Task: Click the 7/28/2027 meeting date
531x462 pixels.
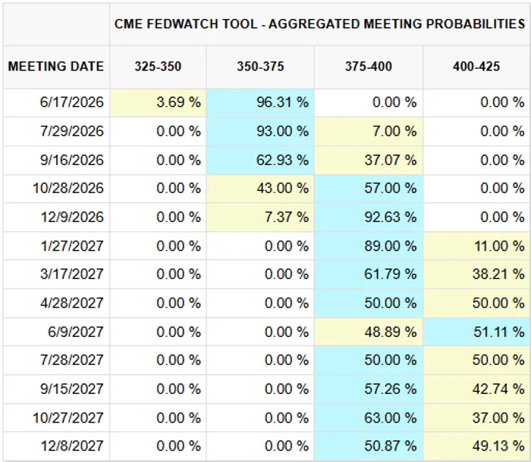Action: 72,360
